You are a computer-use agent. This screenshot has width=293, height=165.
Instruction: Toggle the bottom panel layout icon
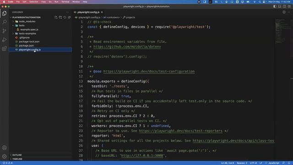(x=280, y=6)
